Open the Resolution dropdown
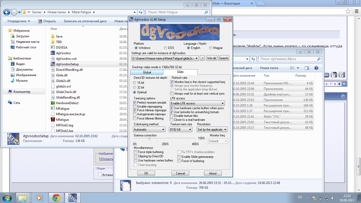This screenshot has height=203, width=361. (x=212, y=130)
